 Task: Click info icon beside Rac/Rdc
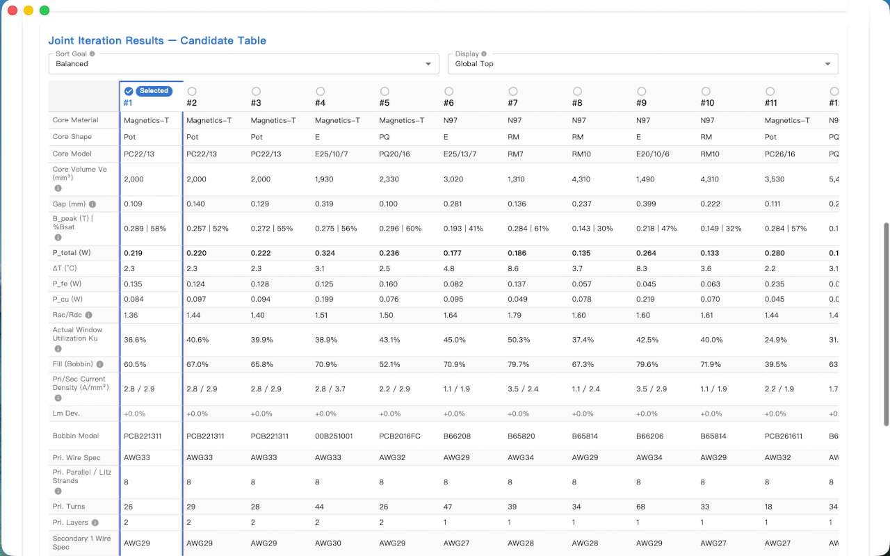pyautogui.click(x=88, y=315)
